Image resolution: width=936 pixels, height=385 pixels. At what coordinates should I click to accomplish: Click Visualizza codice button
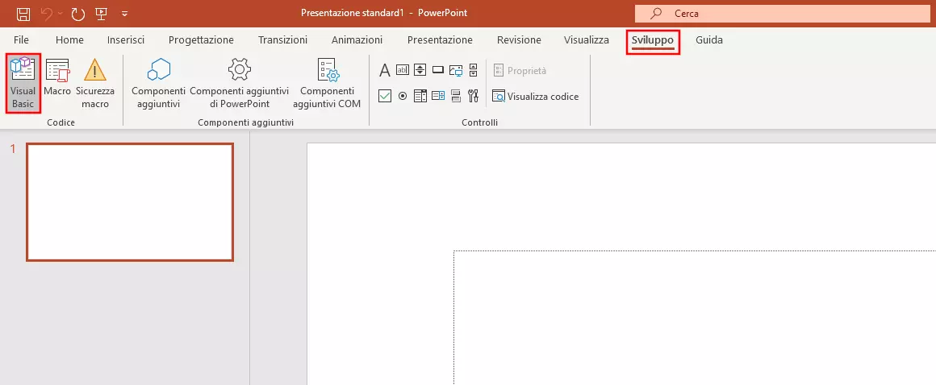click(536, 97)
